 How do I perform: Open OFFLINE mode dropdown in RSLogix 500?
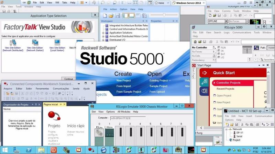point(226,21)
